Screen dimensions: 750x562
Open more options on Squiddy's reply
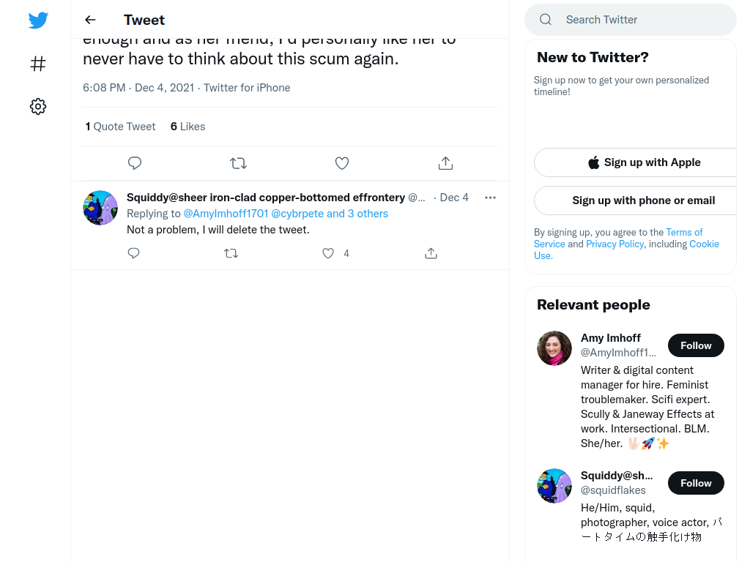click(x=490, y=198)
